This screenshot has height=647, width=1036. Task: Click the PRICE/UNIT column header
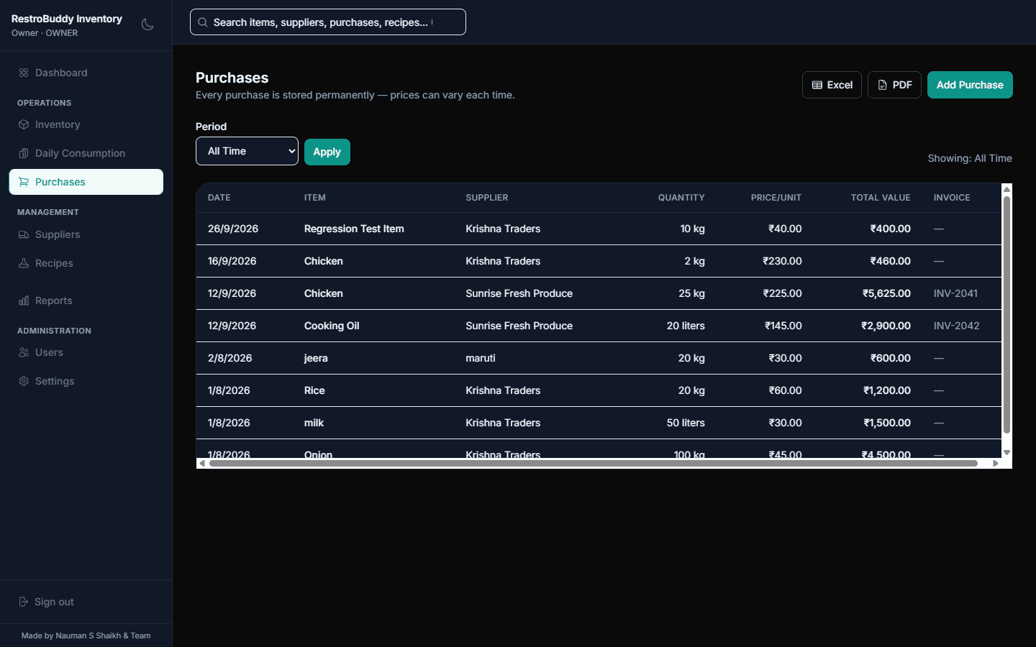click(776, 198)
